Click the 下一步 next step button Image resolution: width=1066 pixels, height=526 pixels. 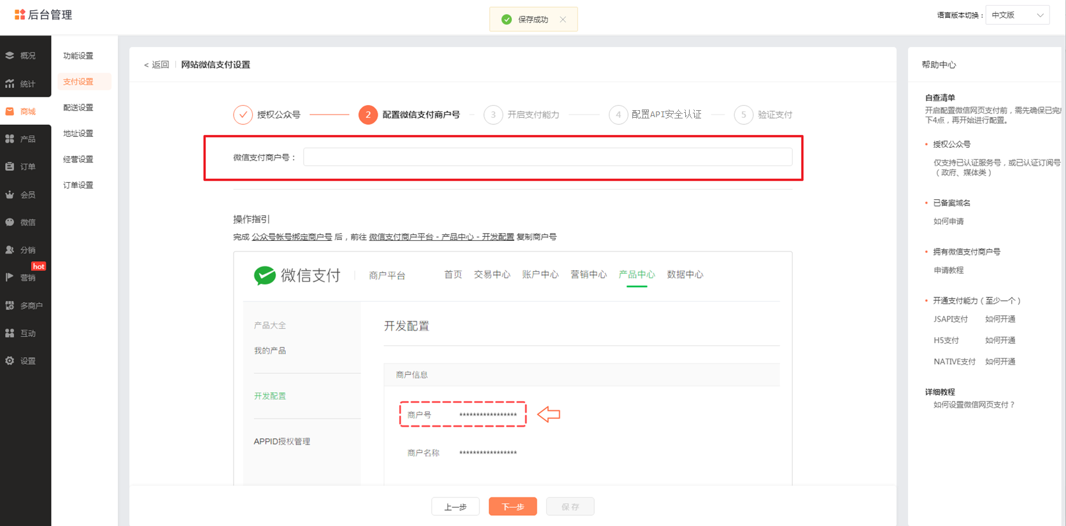click(x=513, y=506)
